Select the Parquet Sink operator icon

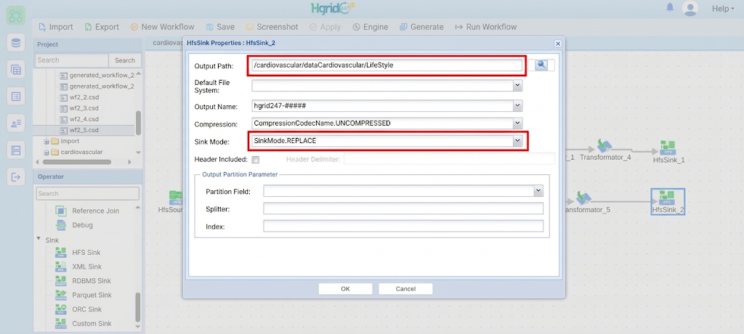point(61,295)
